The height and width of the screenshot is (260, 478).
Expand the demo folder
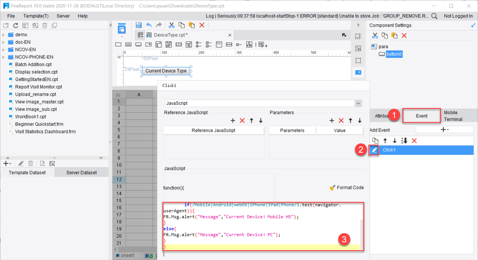pos(3,35)
